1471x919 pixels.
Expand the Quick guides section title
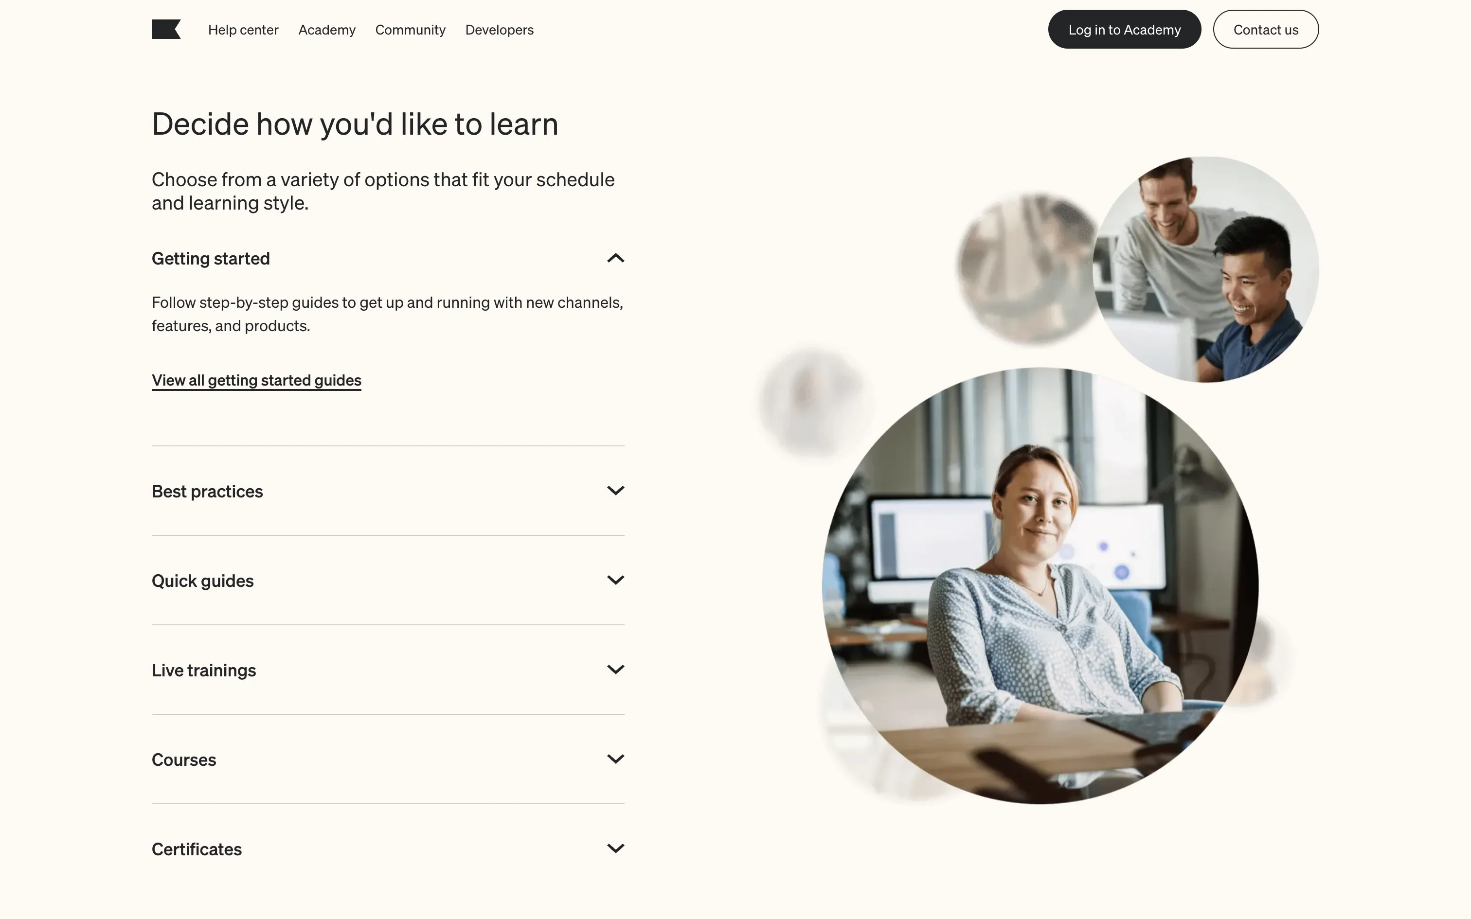point(202,581)
